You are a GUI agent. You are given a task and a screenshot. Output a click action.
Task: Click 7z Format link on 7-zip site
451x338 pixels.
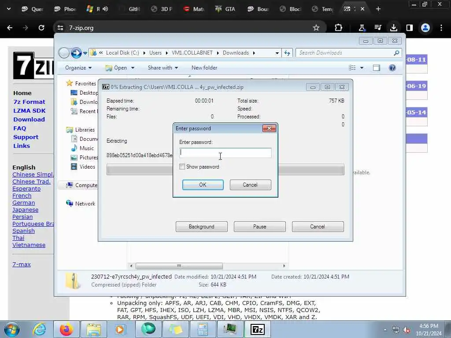click(29, 102)
